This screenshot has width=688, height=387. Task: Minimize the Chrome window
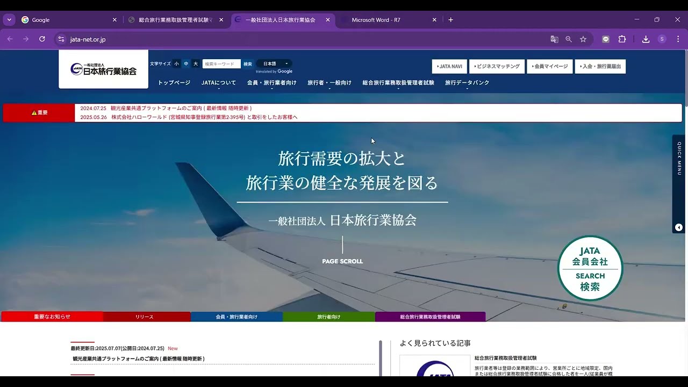(637, 20)
